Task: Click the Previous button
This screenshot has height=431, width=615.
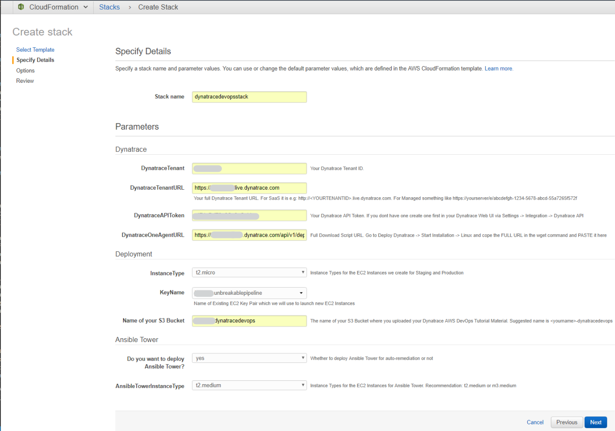Action: coord(567,422)
